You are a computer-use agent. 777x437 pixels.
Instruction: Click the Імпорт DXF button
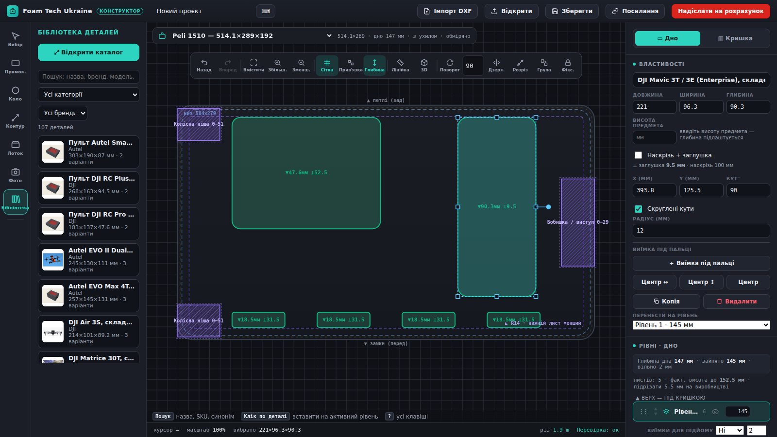click(x=448, y=11)
